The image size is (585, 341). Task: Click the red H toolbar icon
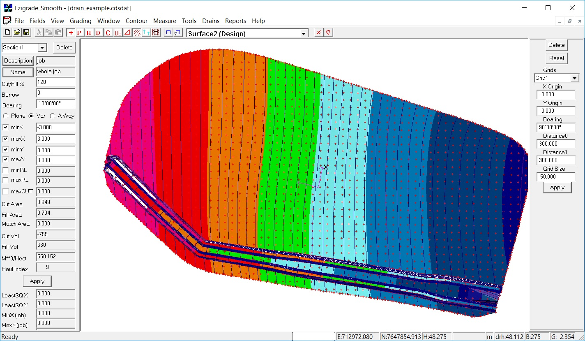[x=89, y=33]
